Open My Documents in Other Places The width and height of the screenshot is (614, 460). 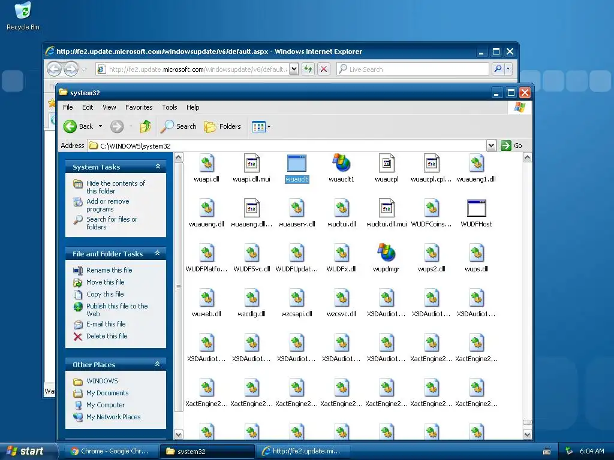(x=107, y=393)
